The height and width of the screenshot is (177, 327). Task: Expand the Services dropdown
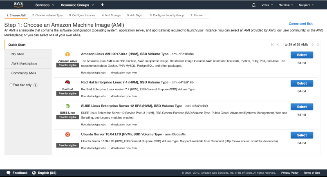pos(45,5)
